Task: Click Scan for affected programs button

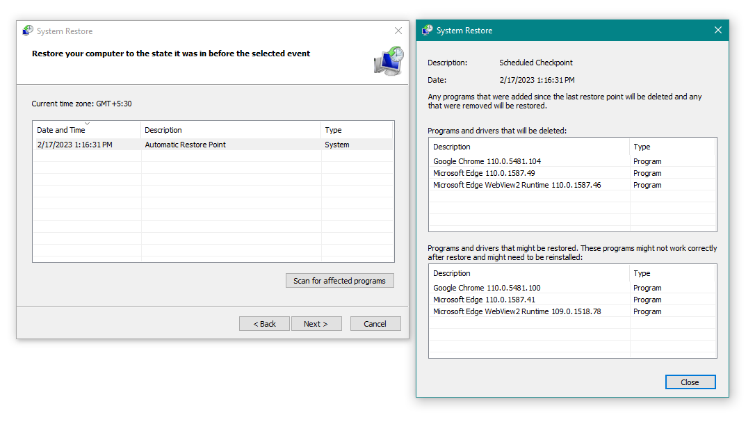Action: click(x=339, y=281)
